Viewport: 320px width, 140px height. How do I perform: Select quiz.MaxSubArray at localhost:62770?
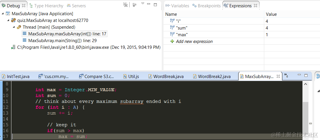pos(53,20)
